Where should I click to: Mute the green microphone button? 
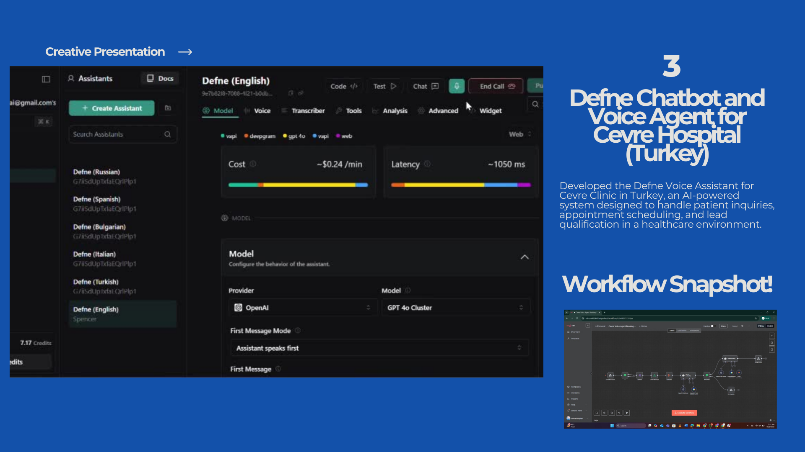457,86
